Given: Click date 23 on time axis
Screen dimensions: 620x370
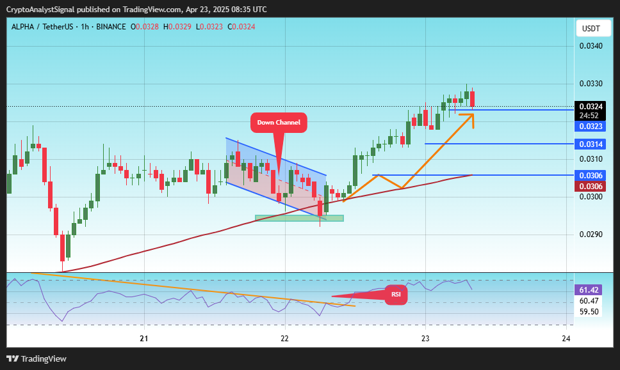Looking at the screenshot, I should point(425,339).
